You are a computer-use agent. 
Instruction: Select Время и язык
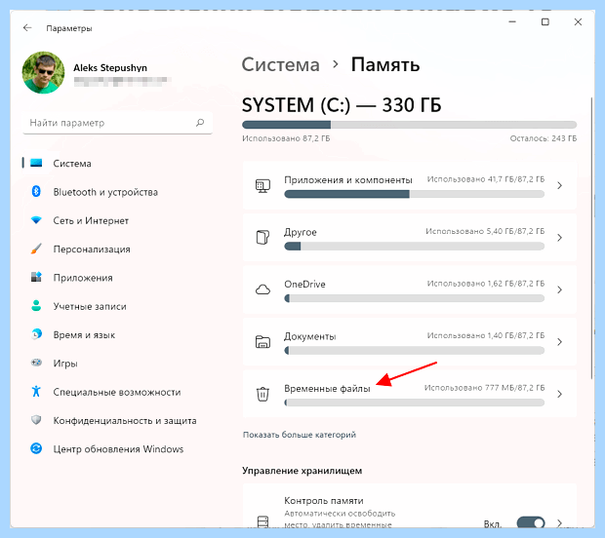coord(117,334)
